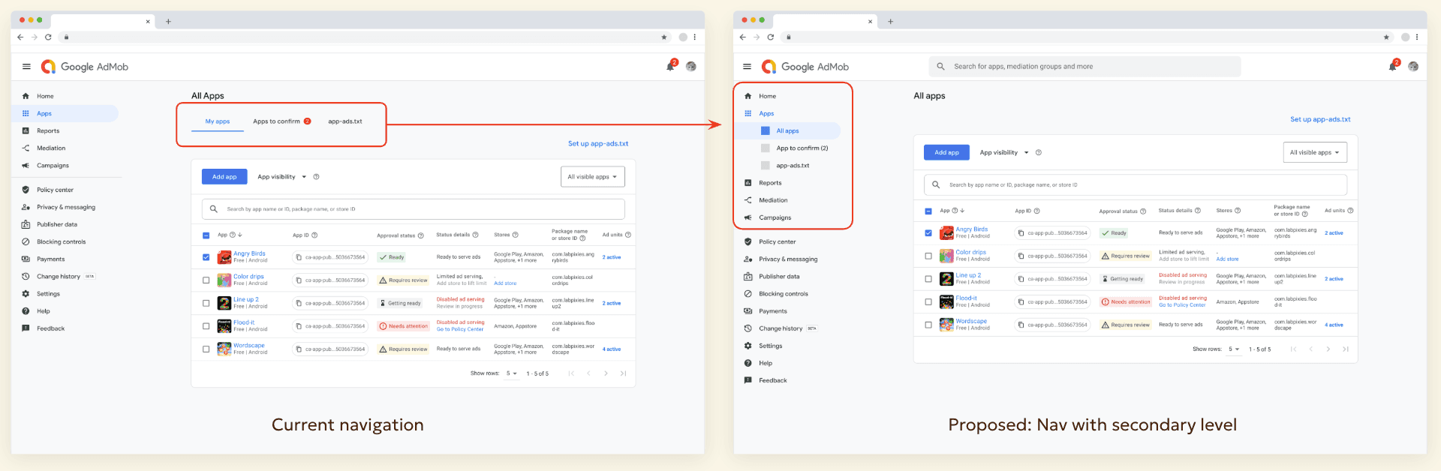This screenshot has width=1441, height=471.
Task: Open the browser three-dot menu, right window
Action: 1417,37
